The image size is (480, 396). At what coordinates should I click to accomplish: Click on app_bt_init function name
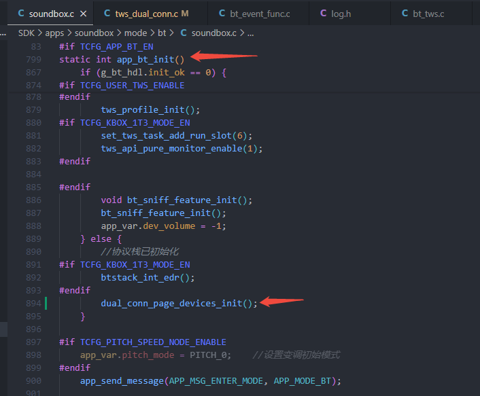pyautogui.click(x=145, y=59)
